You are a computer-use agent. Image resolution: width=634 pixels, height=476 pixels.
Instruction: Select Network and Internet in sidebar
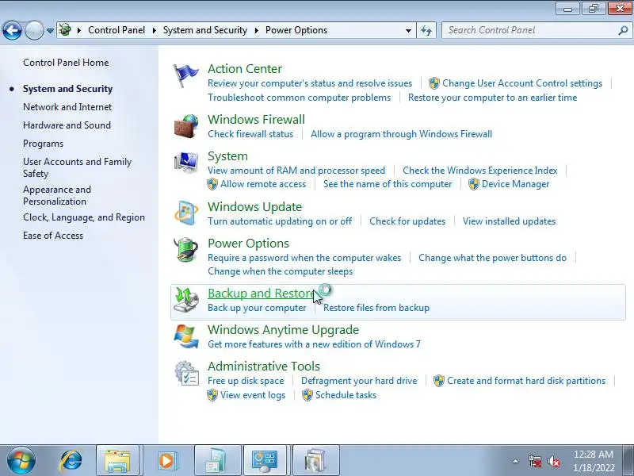click(67, 107)
